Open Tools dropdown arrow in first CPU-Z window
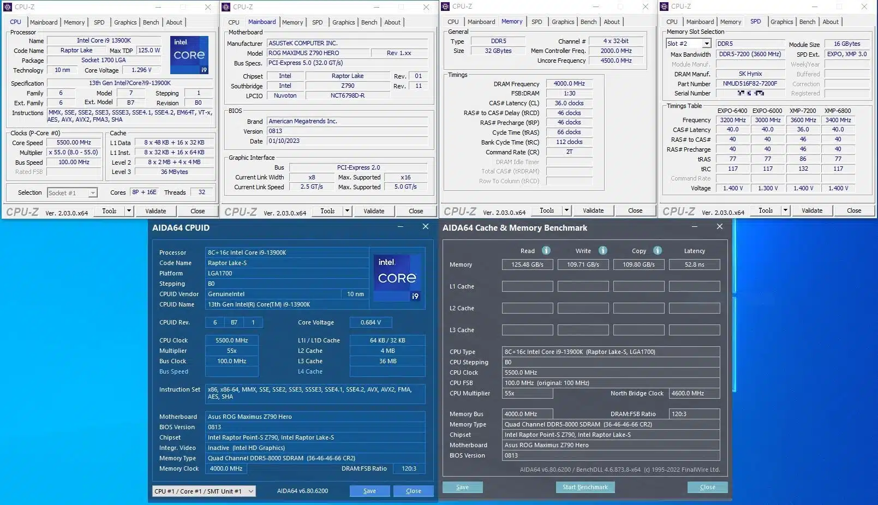The image size is (878, 505). (x=129, y=211)
